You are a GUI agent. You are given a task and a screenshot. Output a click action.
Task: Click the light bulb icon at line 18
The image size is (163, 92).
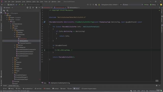click(x=45, y=50)
